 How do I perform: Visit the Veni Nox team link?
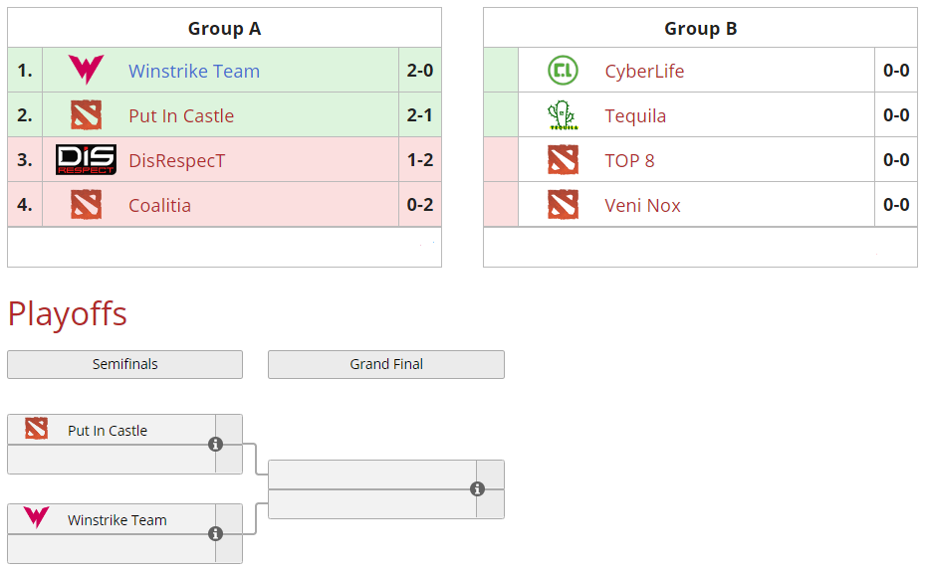(x=643, y=206)
